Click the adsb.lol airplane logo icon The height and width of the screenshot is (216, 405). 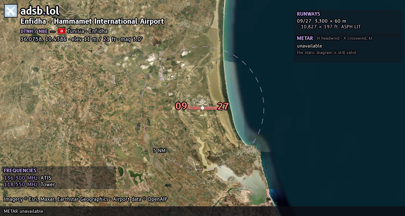11,11
